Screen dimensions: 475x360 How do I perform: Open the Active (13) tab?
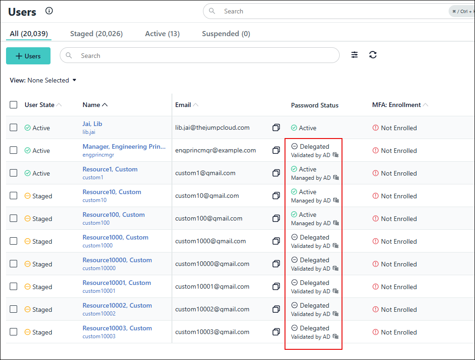[162, 33]
